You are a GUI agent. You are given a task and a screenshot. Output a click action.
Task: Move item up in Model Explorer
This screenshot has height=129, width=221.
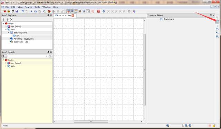4,19
